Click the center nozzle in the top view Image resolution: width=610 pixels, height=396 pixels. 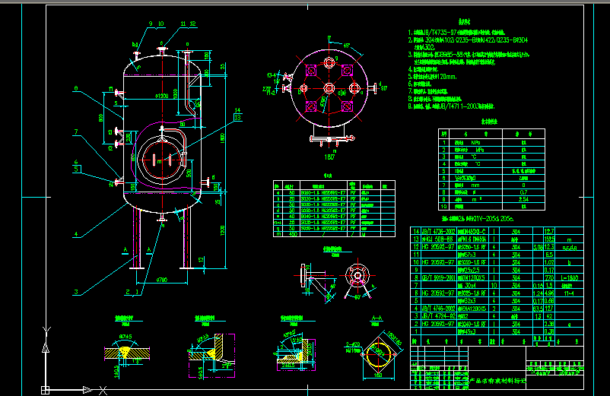pyautogui.click(x=329, y=89)
